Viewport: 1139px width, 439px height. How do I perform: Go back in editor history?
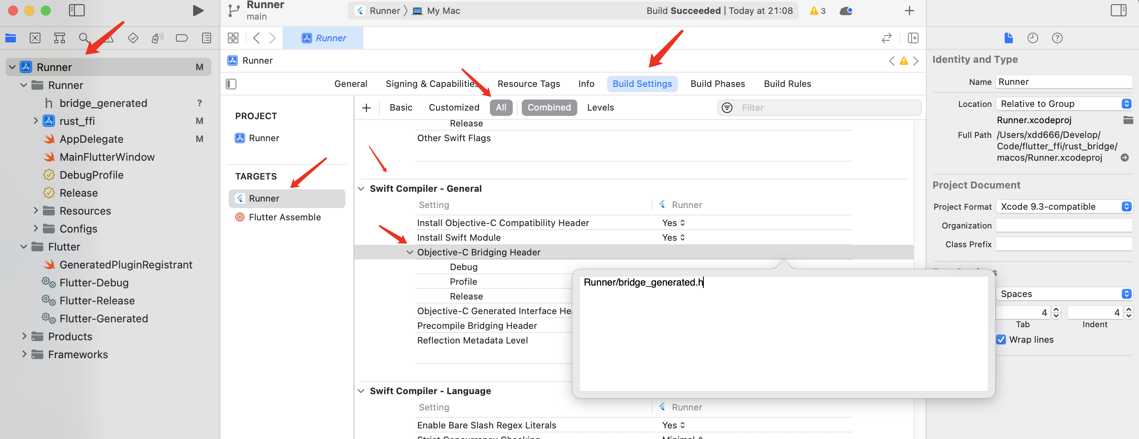[256, 38]
